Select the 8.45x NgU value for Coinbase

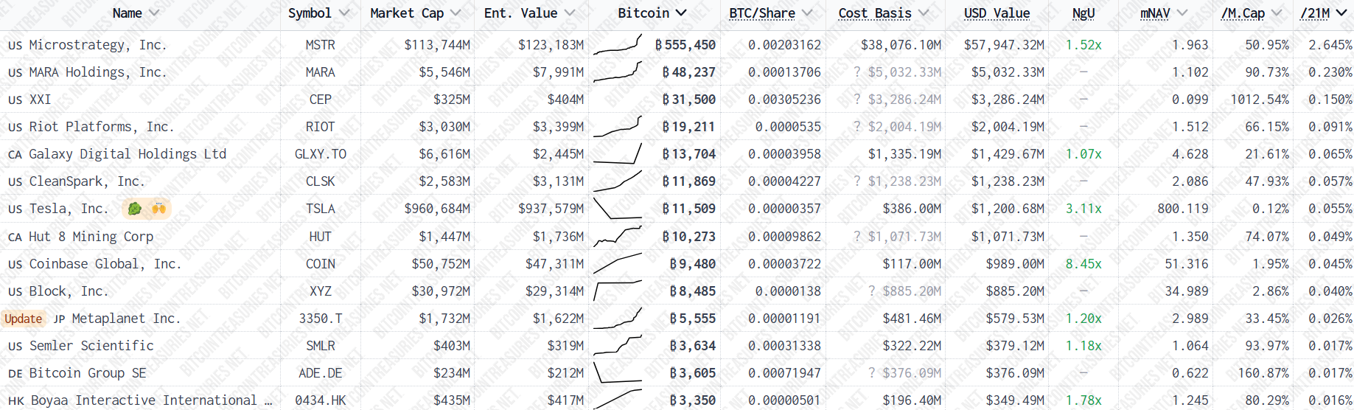point(1083,263)
